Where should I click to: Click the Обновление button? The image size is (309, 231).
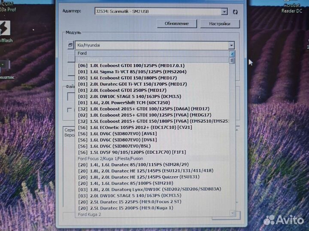[177, 24]
